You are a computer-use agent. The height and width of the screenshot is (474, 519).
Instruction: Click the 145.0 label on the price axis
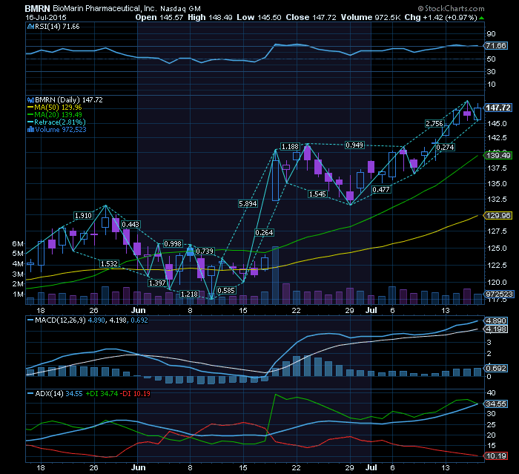coord(497,124)
